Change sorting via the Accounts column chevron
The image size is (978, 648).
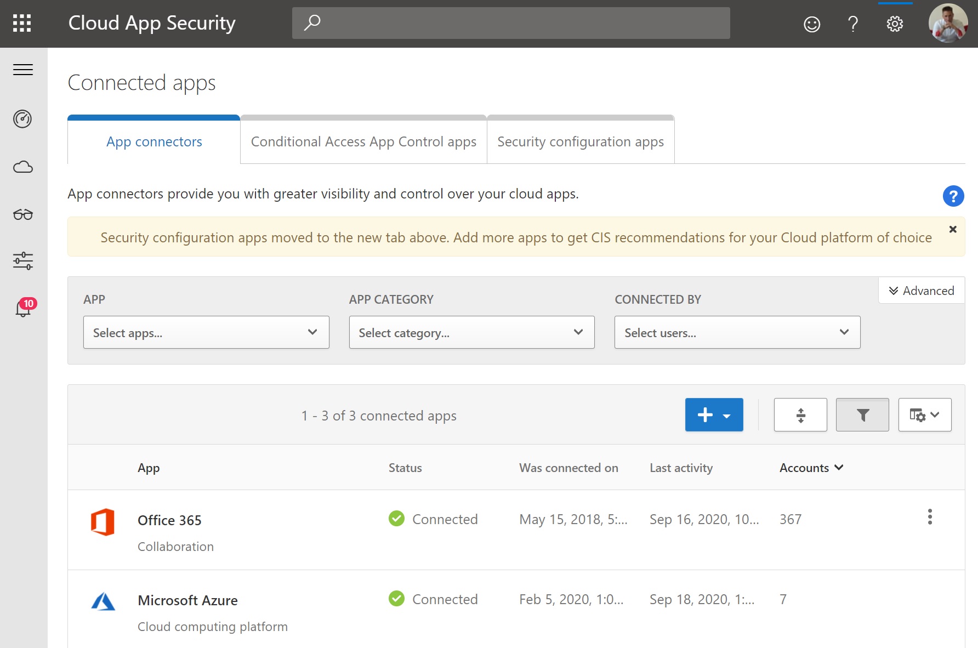[x=838, y=468]
